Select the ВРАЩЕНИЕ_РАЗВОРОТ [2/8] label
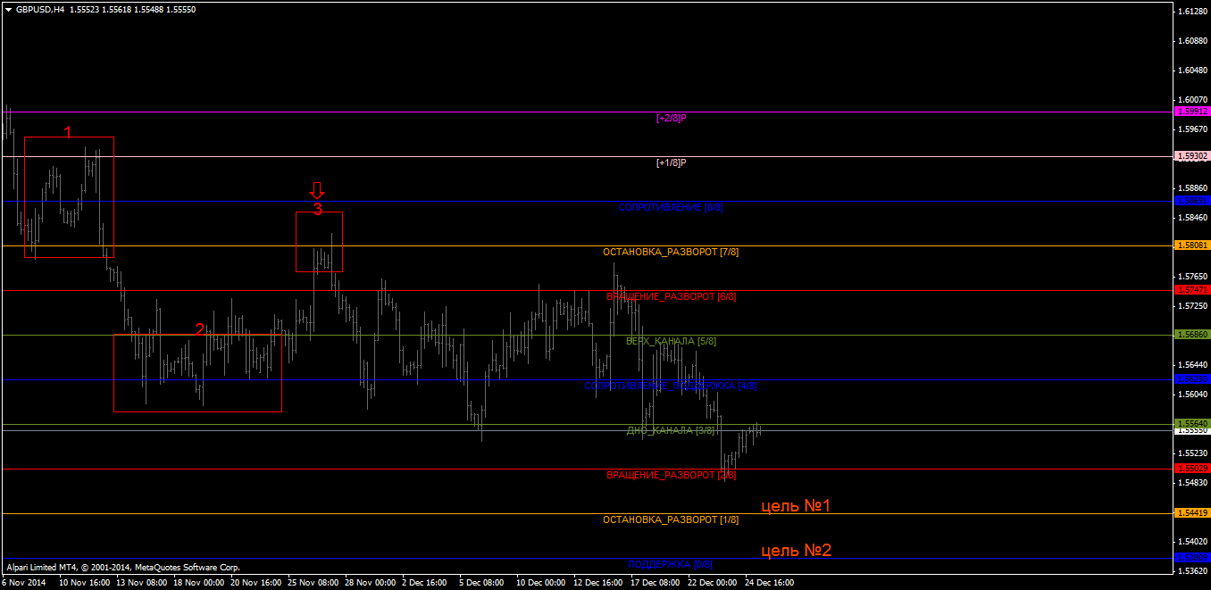1211x590 pixels. click(x=671, y=475)
